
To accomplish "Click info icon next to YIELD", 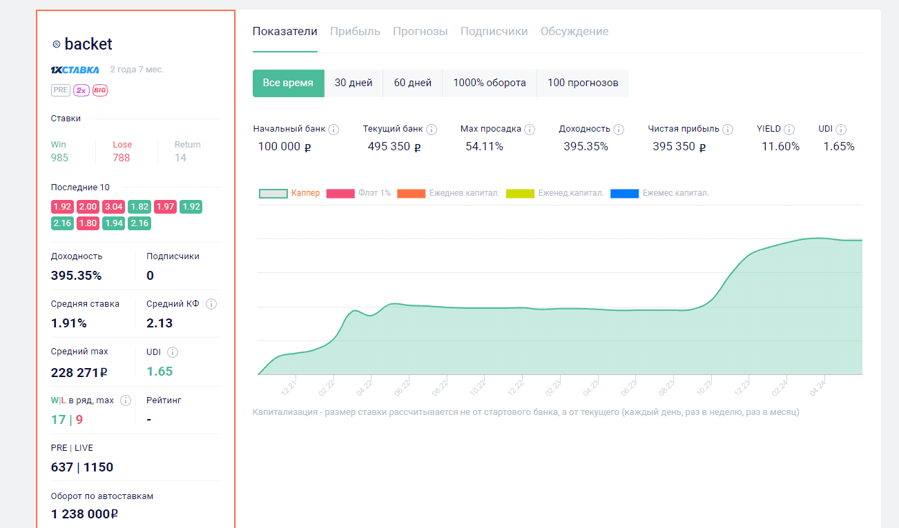I will coord(789,130).
